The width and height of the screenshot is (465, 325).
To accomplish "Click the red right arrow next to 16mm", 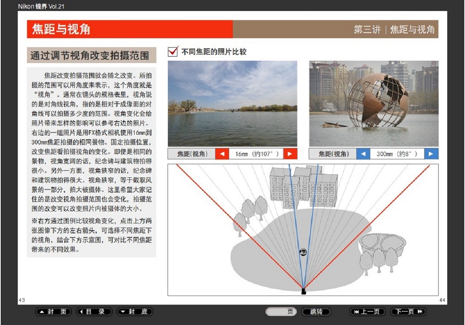I will [291, 154].
